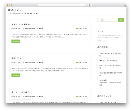Click folder icon in 人生について考える post

pos(37,29)
